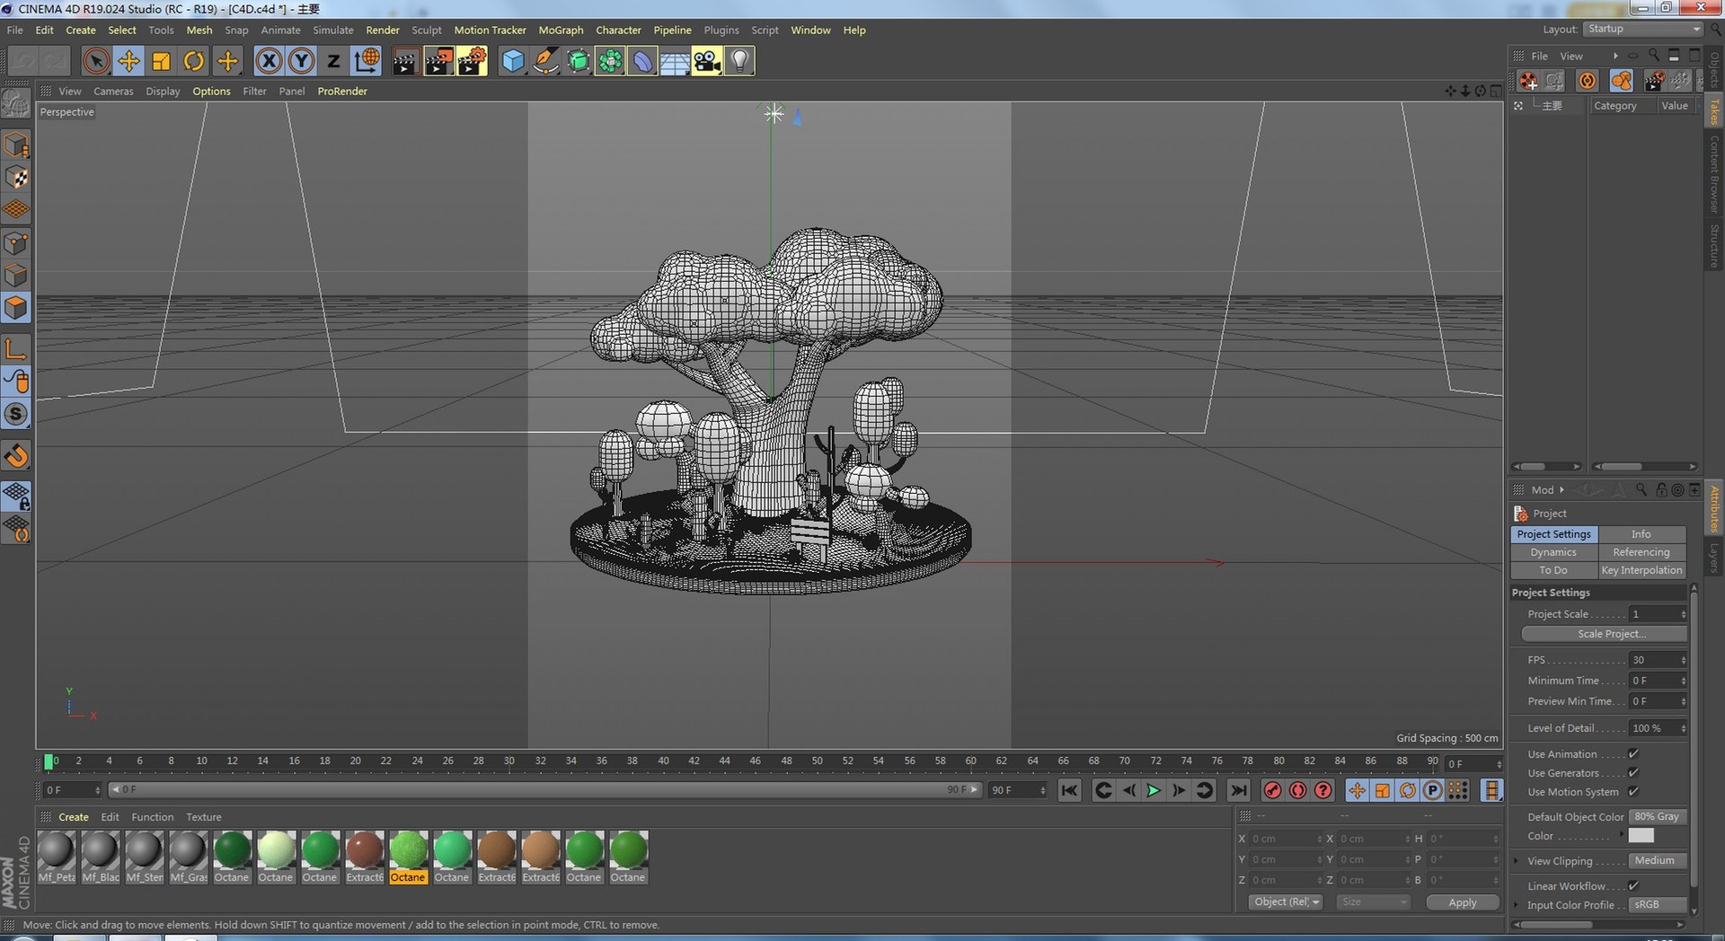Activate the Scale tool

click(x=161, y=61)
